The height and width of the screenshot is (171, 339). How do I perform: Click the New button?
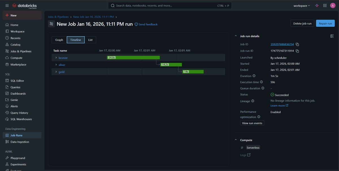[x=22, y=15]
